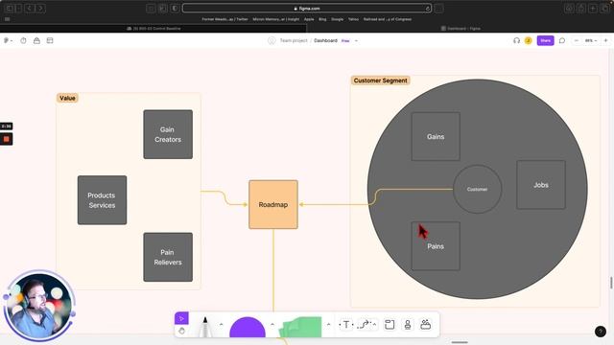Screen dimensions: 614x345
Task: Click the Free plan badge
Action: click(345, 40)
